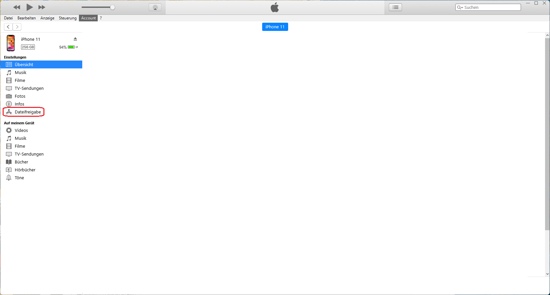Open the Steuerung menu
This screenshot has width=550, height=295.
68,18
